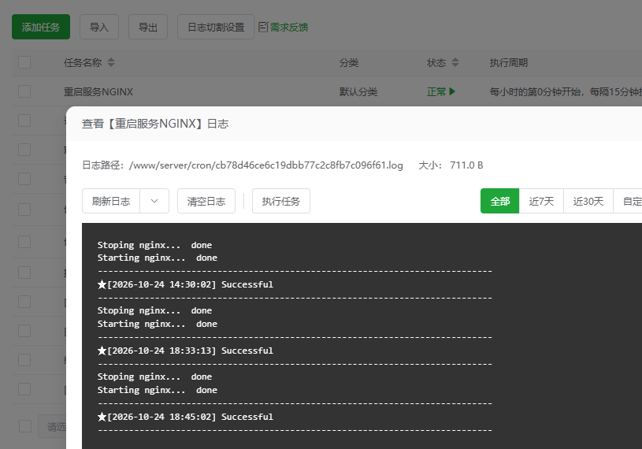This screenshot has height=449, width=642.
Task: Sort tasks by 状态 column arrows
Action: [x=455, y=62]
